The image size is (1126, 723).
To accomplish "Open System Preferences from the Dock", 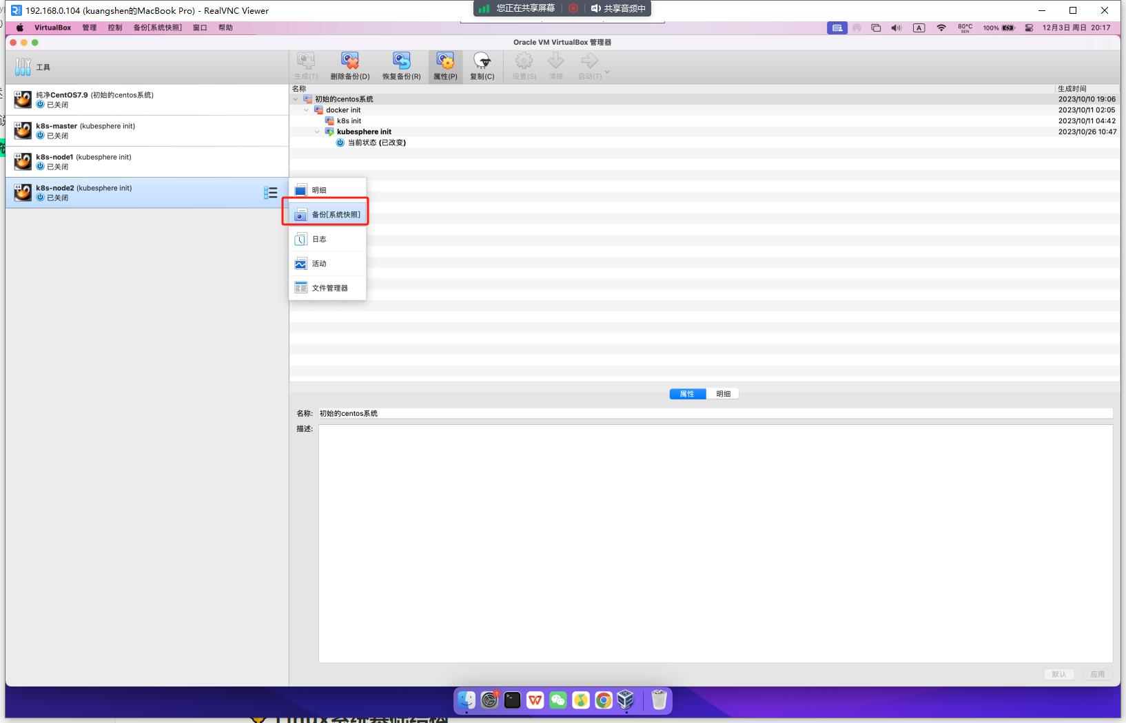I will 489,700.
